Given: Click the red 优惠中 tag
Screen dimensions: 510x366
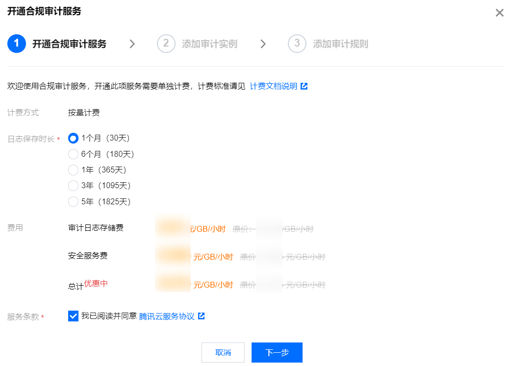Looking at the screenshot, I should pyautogui.click(x=96, y=283).
